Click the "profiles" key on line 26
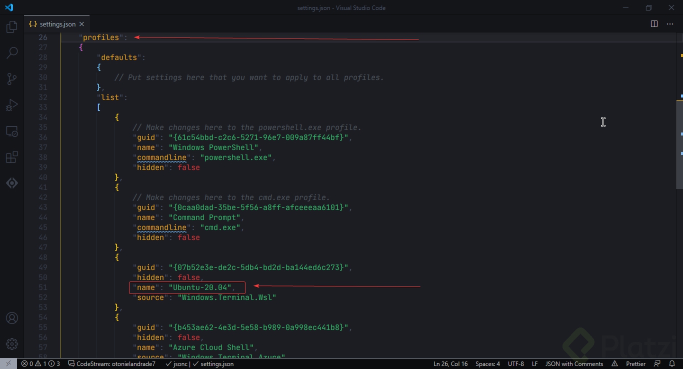Screen dimensions: 683x369 pyautogui.click(x=101, y=37)
